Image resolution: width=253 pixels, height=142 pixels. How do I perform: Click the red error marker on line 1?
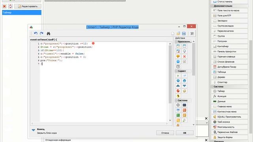pos(93,43)
